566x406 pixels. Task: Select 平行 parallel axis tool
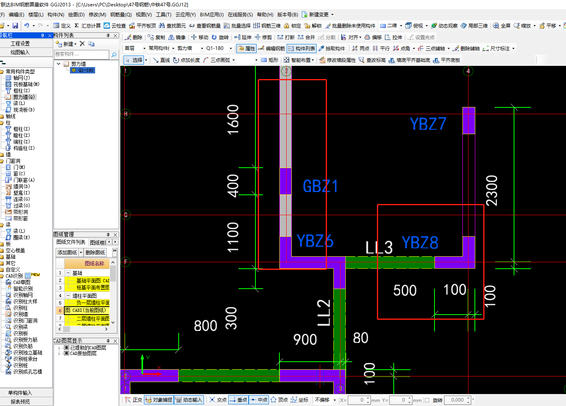[x=381, y=48]
